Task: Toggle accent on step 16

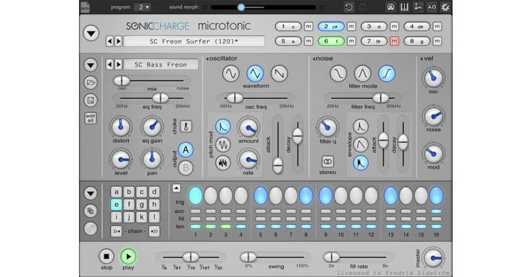Action: pyautogui.click(x=437, y=211)
